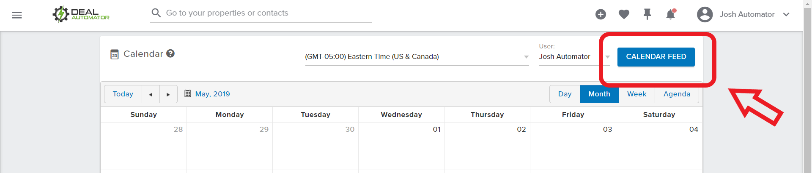
Task: Click the Deal Automator logo
Action: (81, 14)
